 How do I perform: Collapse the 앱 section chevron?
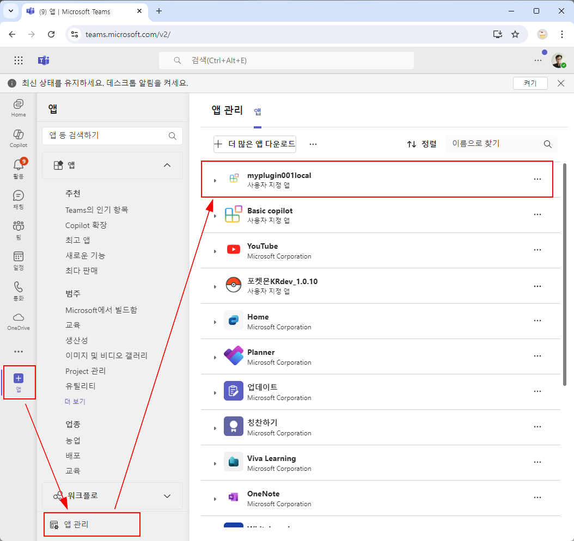[167, 165]
